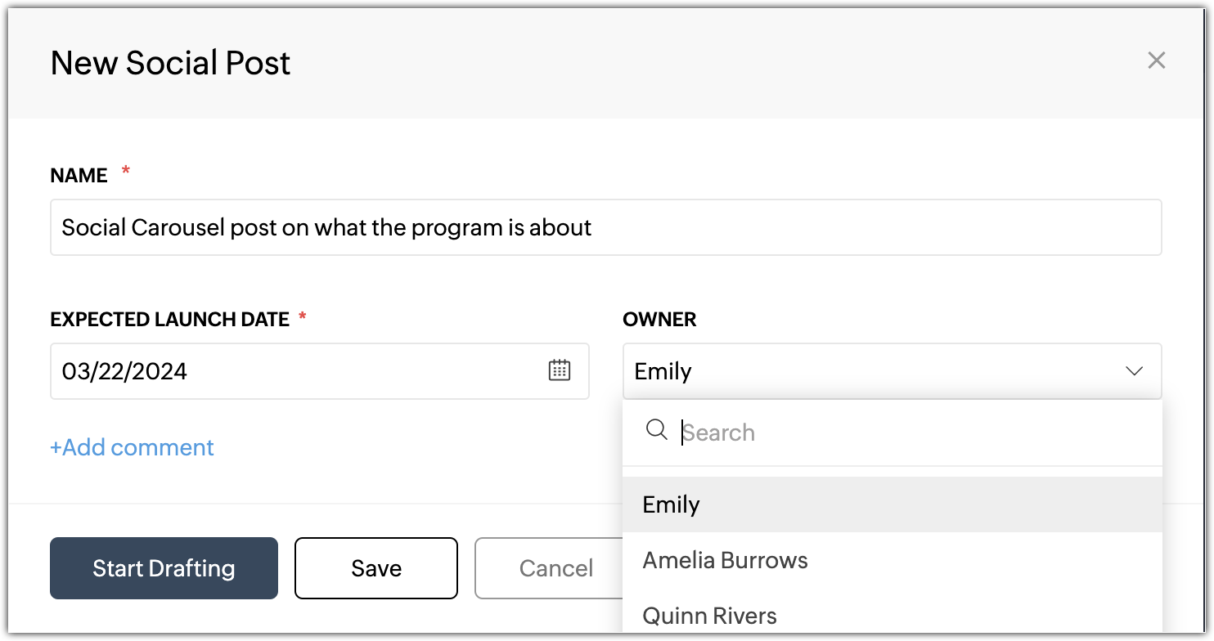Cancel the new social post
The height and width of the screenshot is (641, 1214).
[x=555, y=568]
